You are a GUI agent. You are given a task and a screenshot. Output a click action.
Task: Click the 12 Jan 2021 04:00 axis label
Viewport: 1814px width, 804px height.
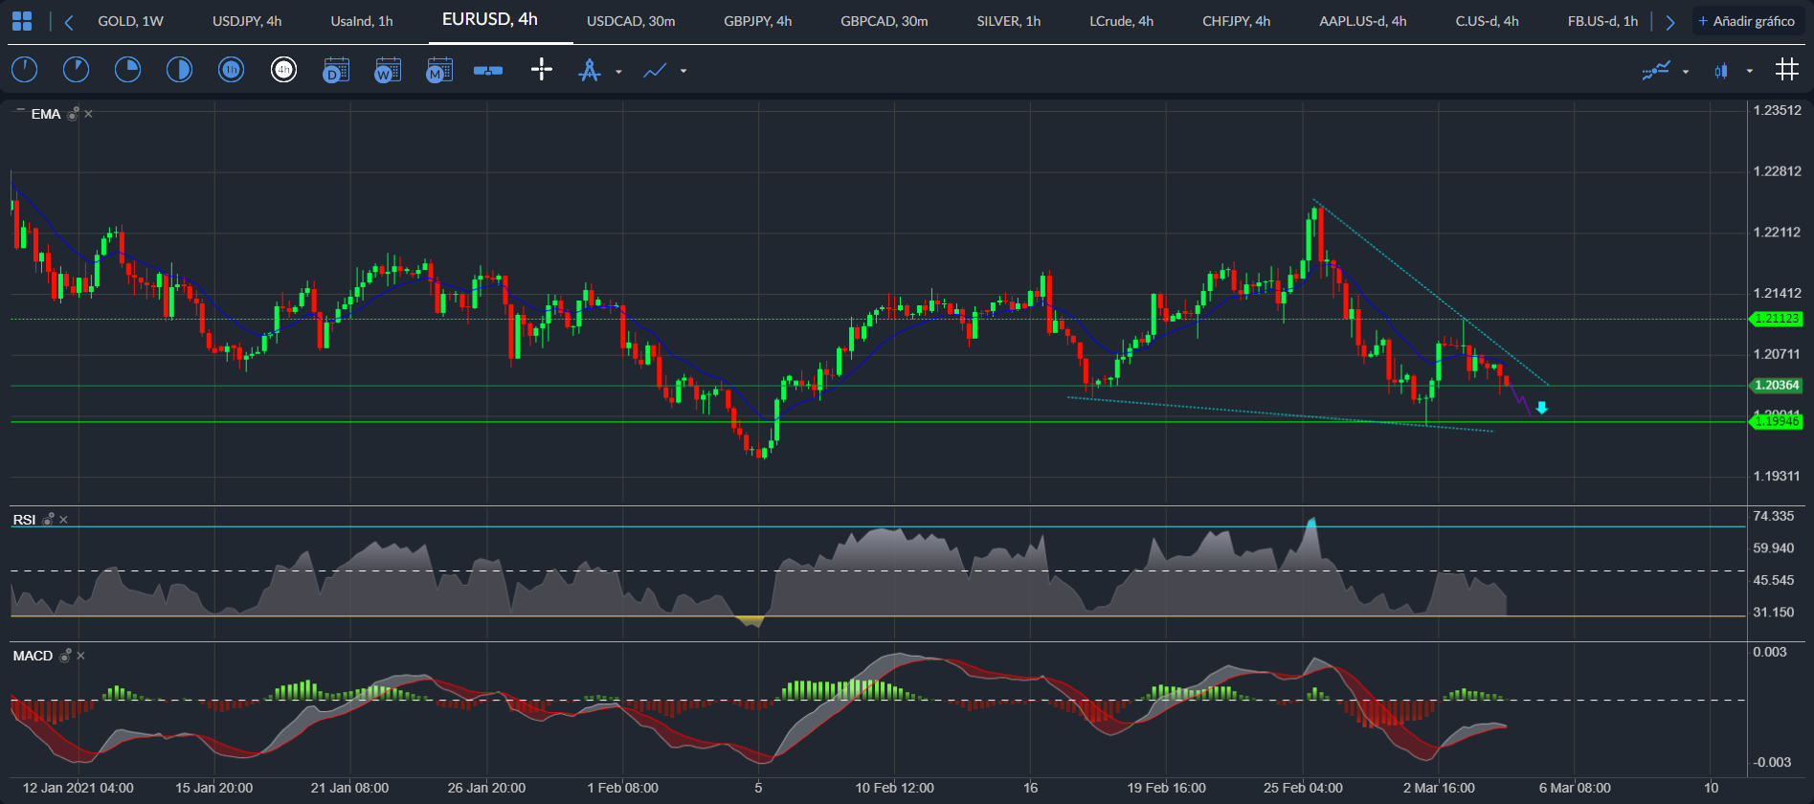(78, 788)
